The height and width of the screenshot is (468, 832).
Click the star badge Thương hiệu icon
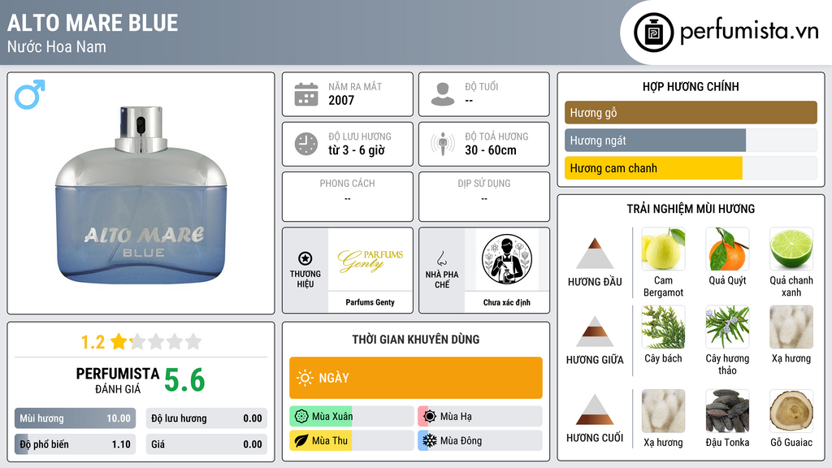point(305,258)
